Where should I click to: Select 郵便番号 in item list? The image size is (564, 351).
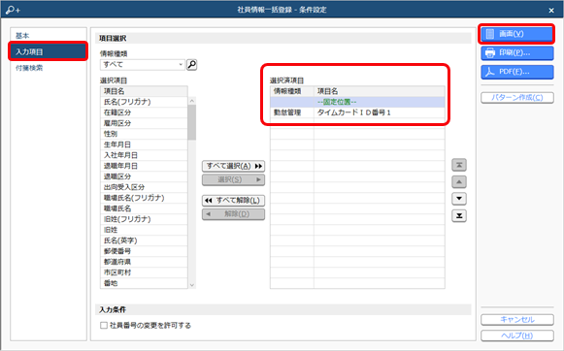144,251
